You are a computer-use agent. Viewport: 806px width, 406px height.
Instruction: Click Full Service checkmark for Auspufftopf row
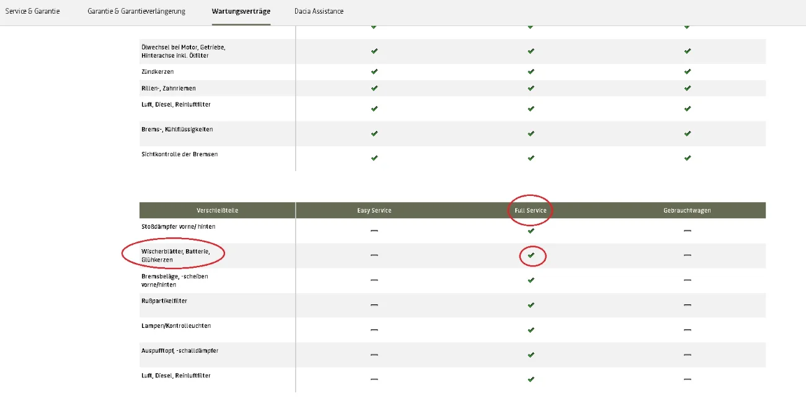pos(531,355)
